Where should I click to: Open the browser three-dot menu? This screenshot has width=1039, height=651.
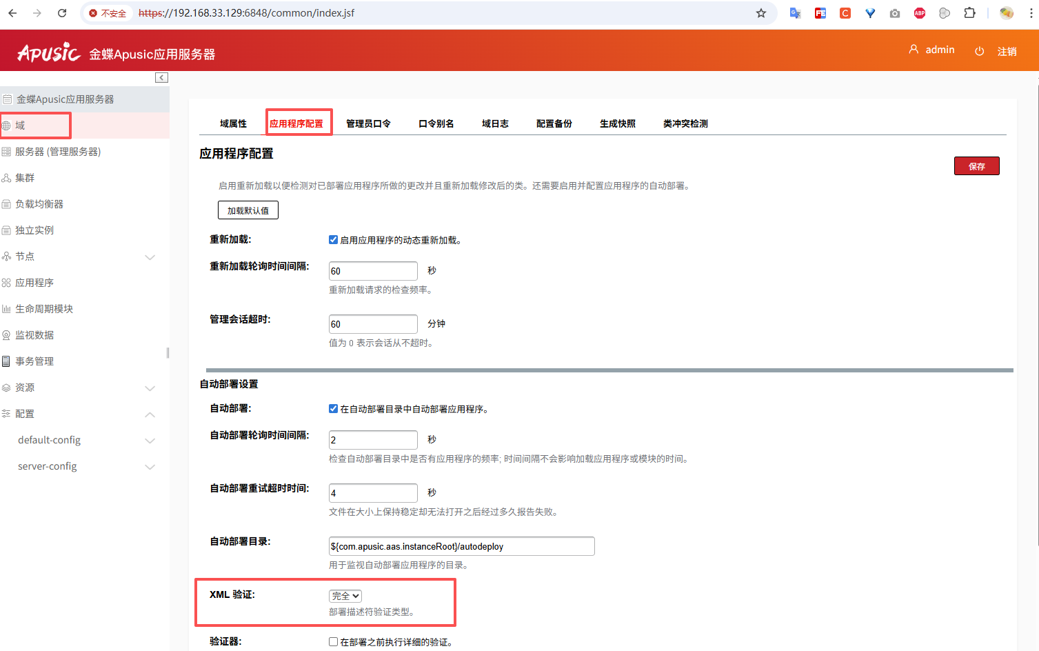coord(1031,13)
